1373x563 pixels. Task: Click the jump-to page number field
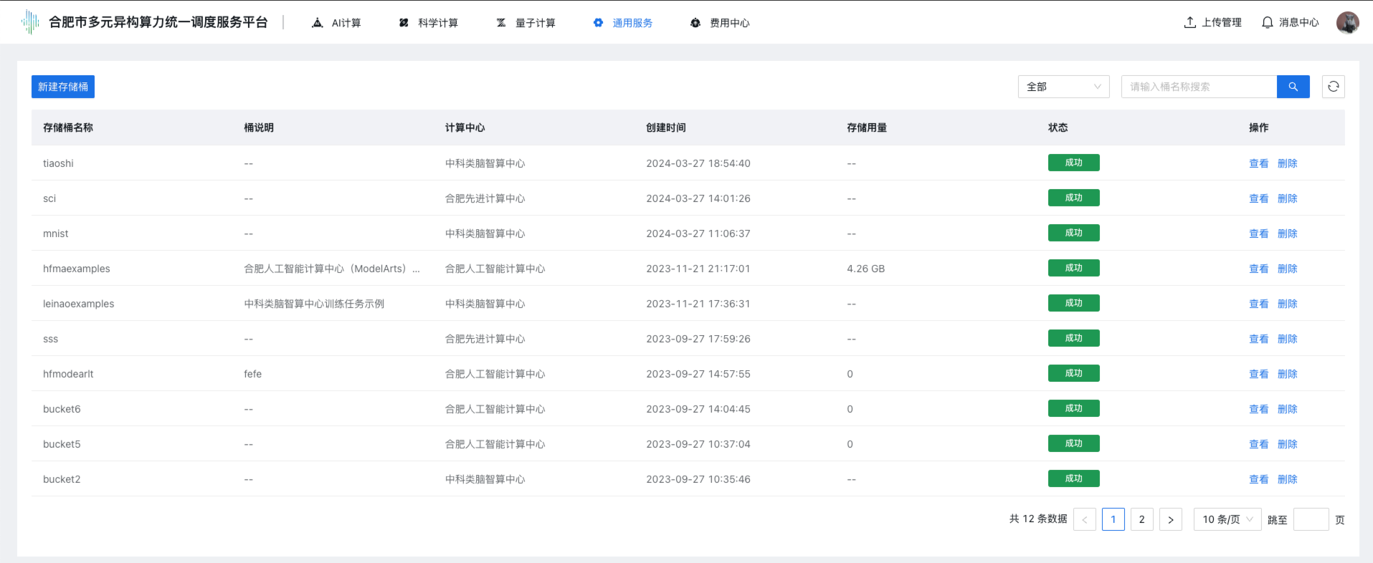click(x=1311, y=519)
